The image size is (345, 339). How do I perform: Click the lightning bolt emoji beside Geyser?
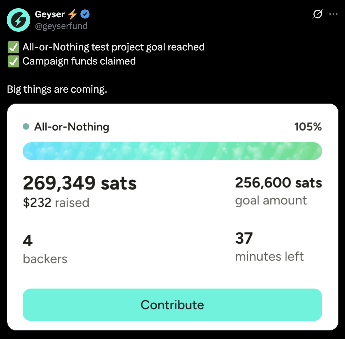coord(72,14)
